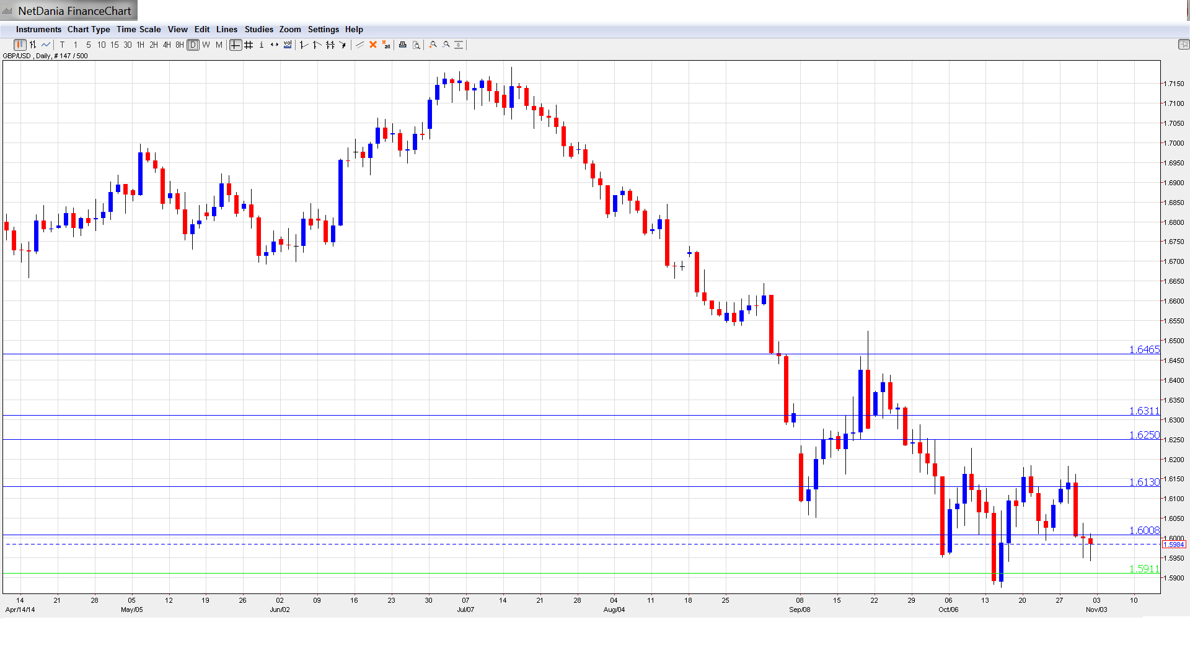Select the weekly W time scale button
The width and height of the screenshot is (1190, 669).
[206, 45]
